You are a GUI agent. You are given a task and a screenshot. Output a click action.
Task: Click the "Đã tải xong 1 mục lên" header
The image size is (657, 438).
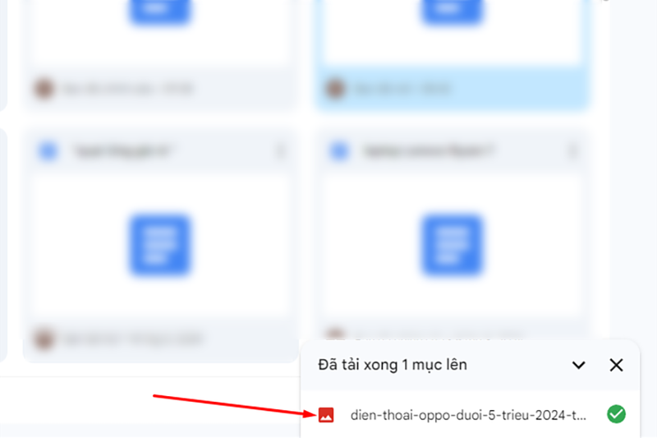(393, 365)
